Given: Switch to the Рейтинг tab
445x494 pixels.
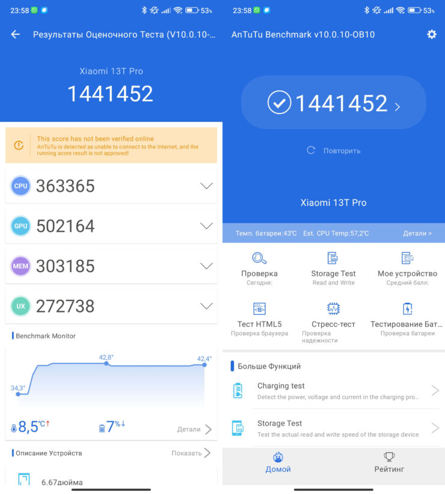Looking at the screenshot, I should (389, 463).
